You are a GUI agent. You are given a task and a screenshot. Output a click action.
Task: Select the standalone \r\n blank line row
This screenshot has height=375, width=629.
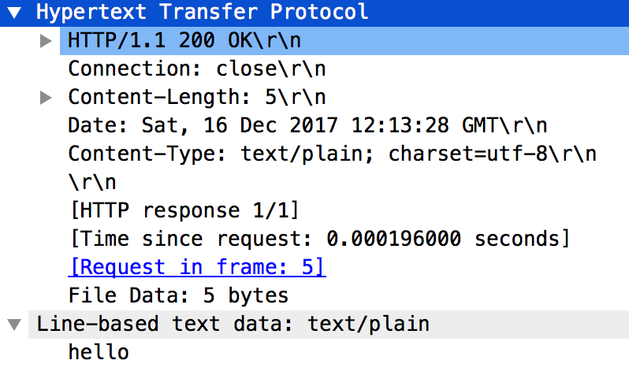click(92, 183)
